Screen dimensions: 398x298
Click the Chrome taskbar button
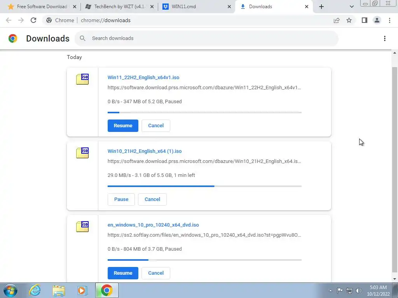click(x=106, y=290)
